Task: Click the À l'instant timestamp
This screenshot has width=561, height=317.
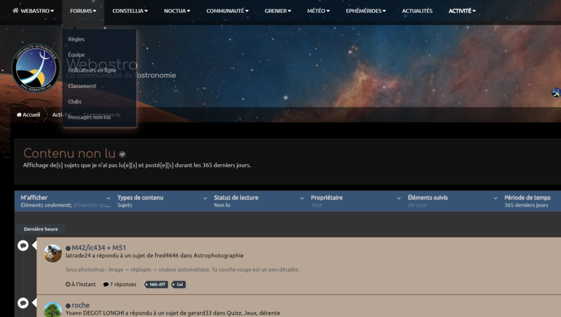Action: tap(81, 285)
